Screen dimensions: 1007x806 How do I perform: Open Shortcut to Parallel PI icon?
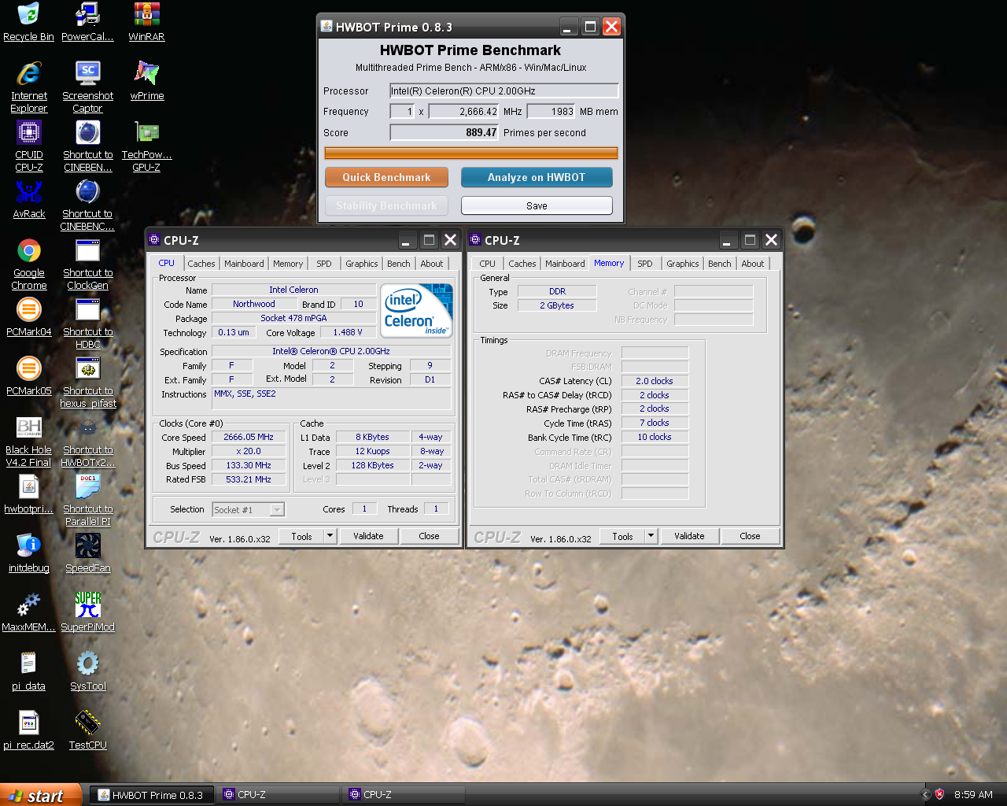tap(87, 500)
